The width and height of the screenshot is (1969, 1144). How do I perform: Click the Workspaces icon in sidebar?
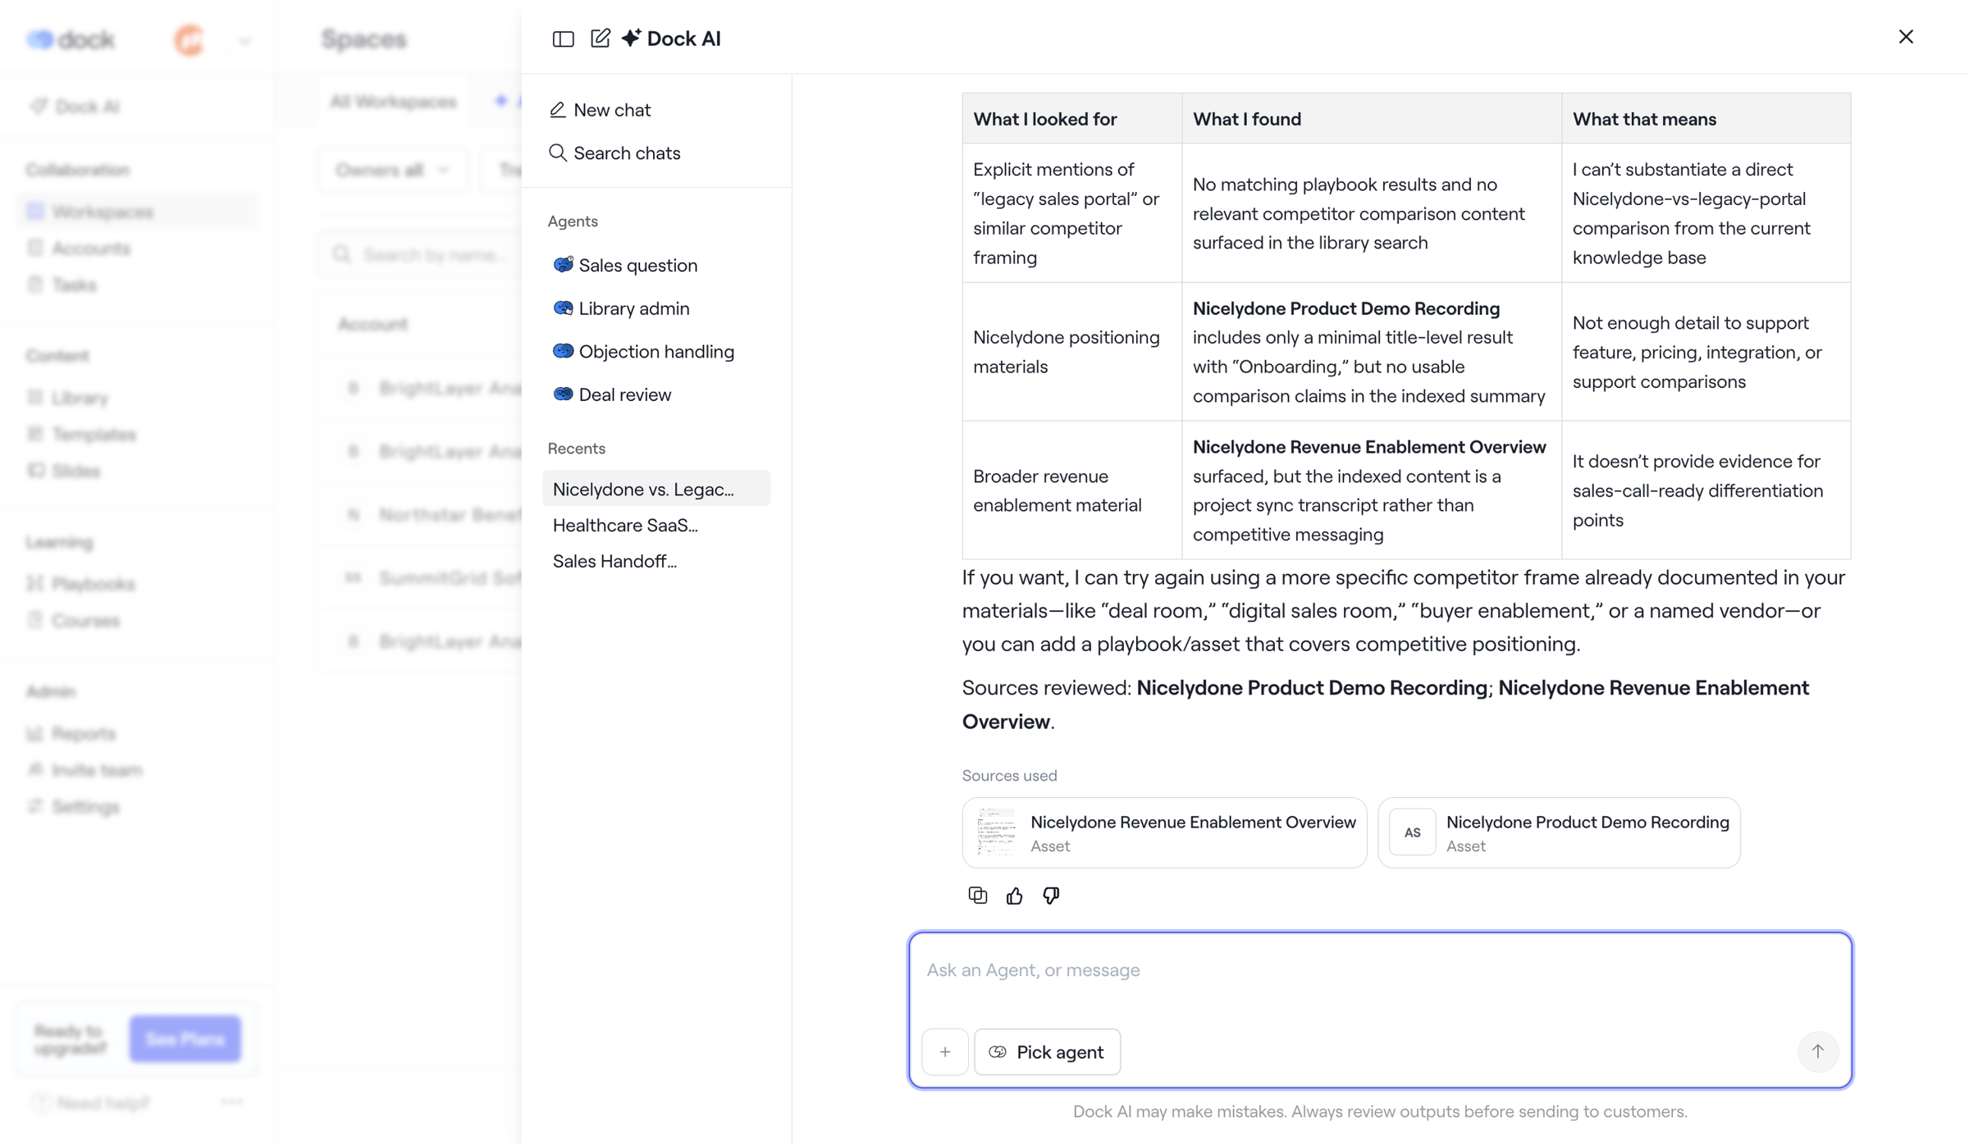click(35, 212)
